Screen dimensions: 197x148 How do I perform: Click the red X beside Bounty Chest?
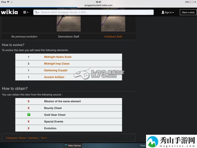[x=29, y=108]
